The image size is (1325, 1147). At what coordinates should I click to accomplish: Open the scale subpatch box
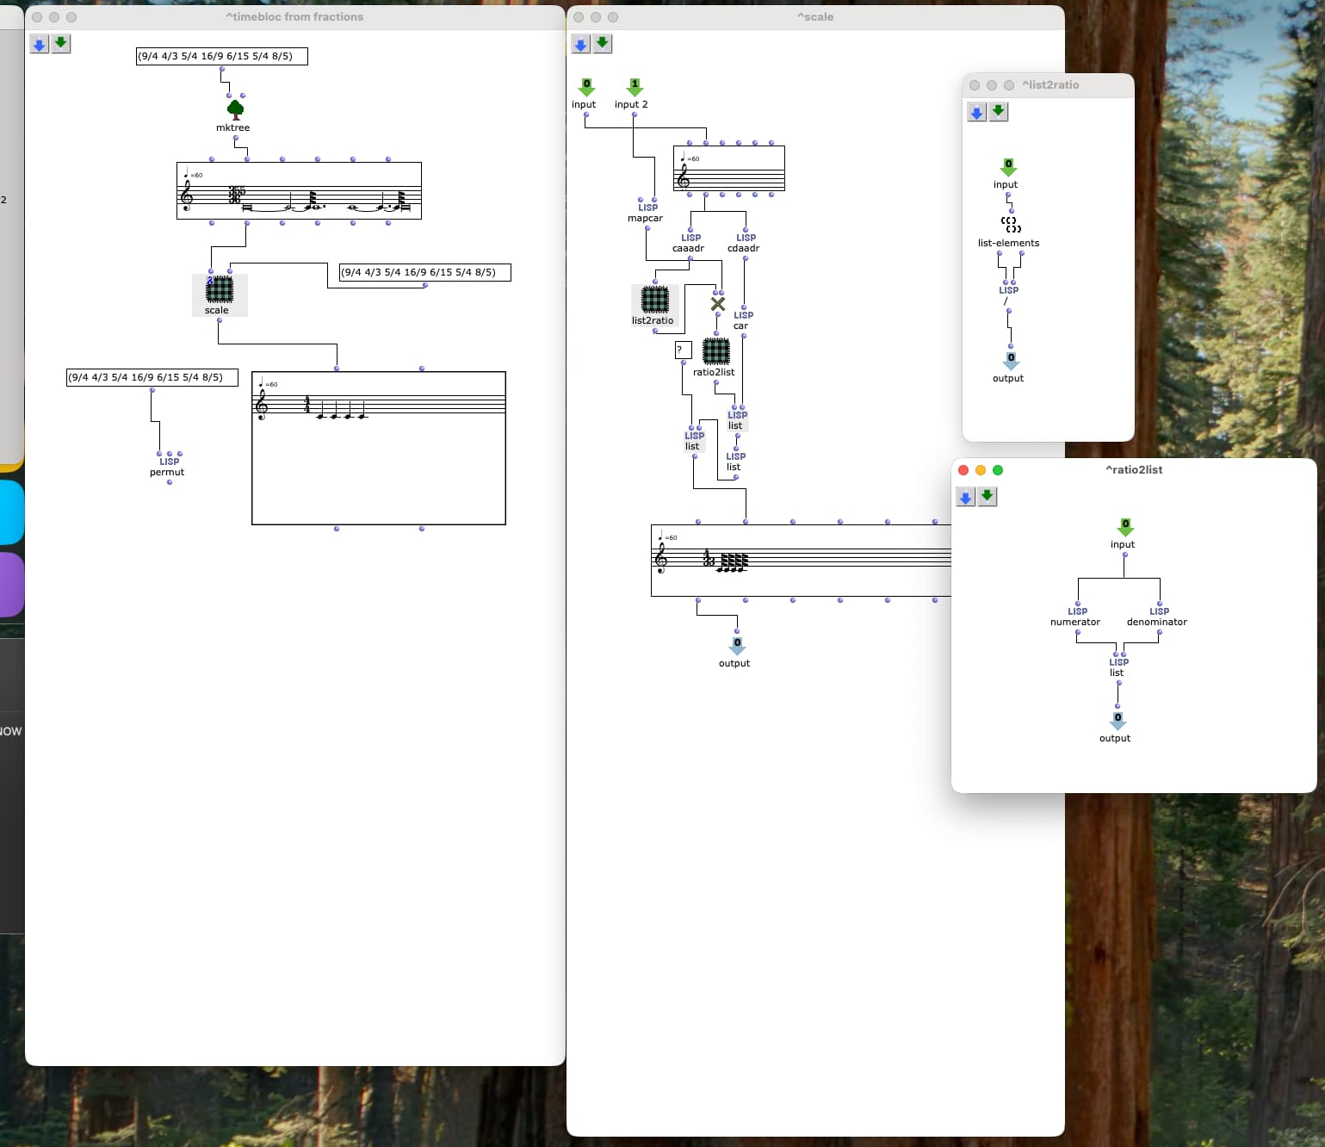click(219, 290)
